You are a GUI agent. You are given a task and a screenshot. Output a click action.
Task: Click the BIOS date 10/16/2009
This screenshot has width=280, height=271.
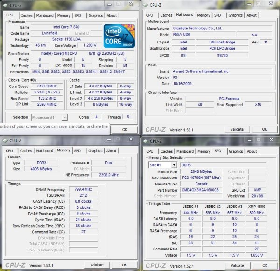click(x=222, y=84)
